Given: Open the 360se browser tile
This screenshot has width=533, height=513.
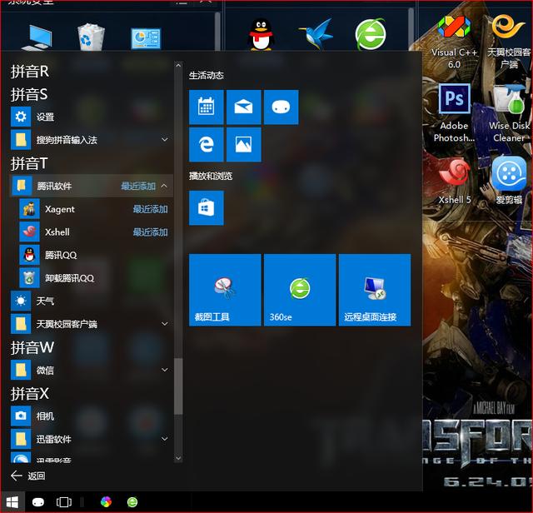Looking at the screenshot, I should click(x=299, y=290).
